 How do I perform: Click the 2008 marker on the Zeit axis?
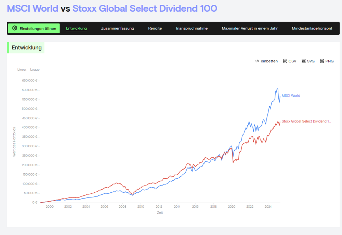point(122,207)
